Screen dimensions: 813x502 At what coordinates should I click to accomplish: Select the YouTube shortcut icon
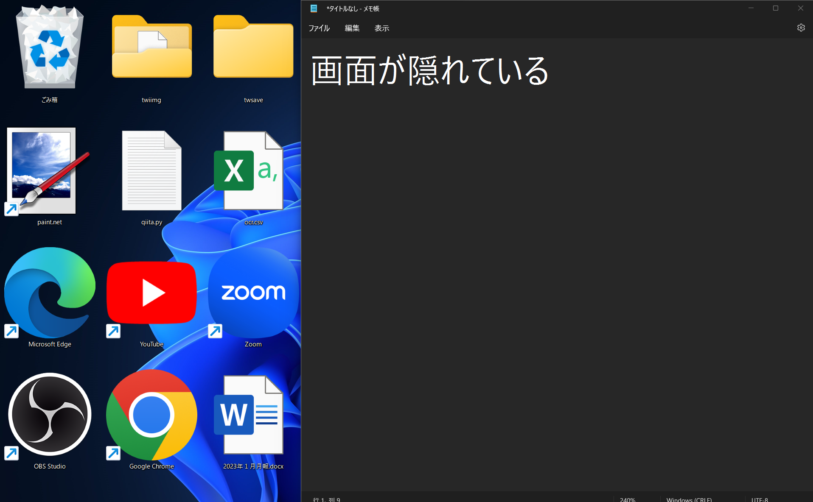tap(151, 293)
